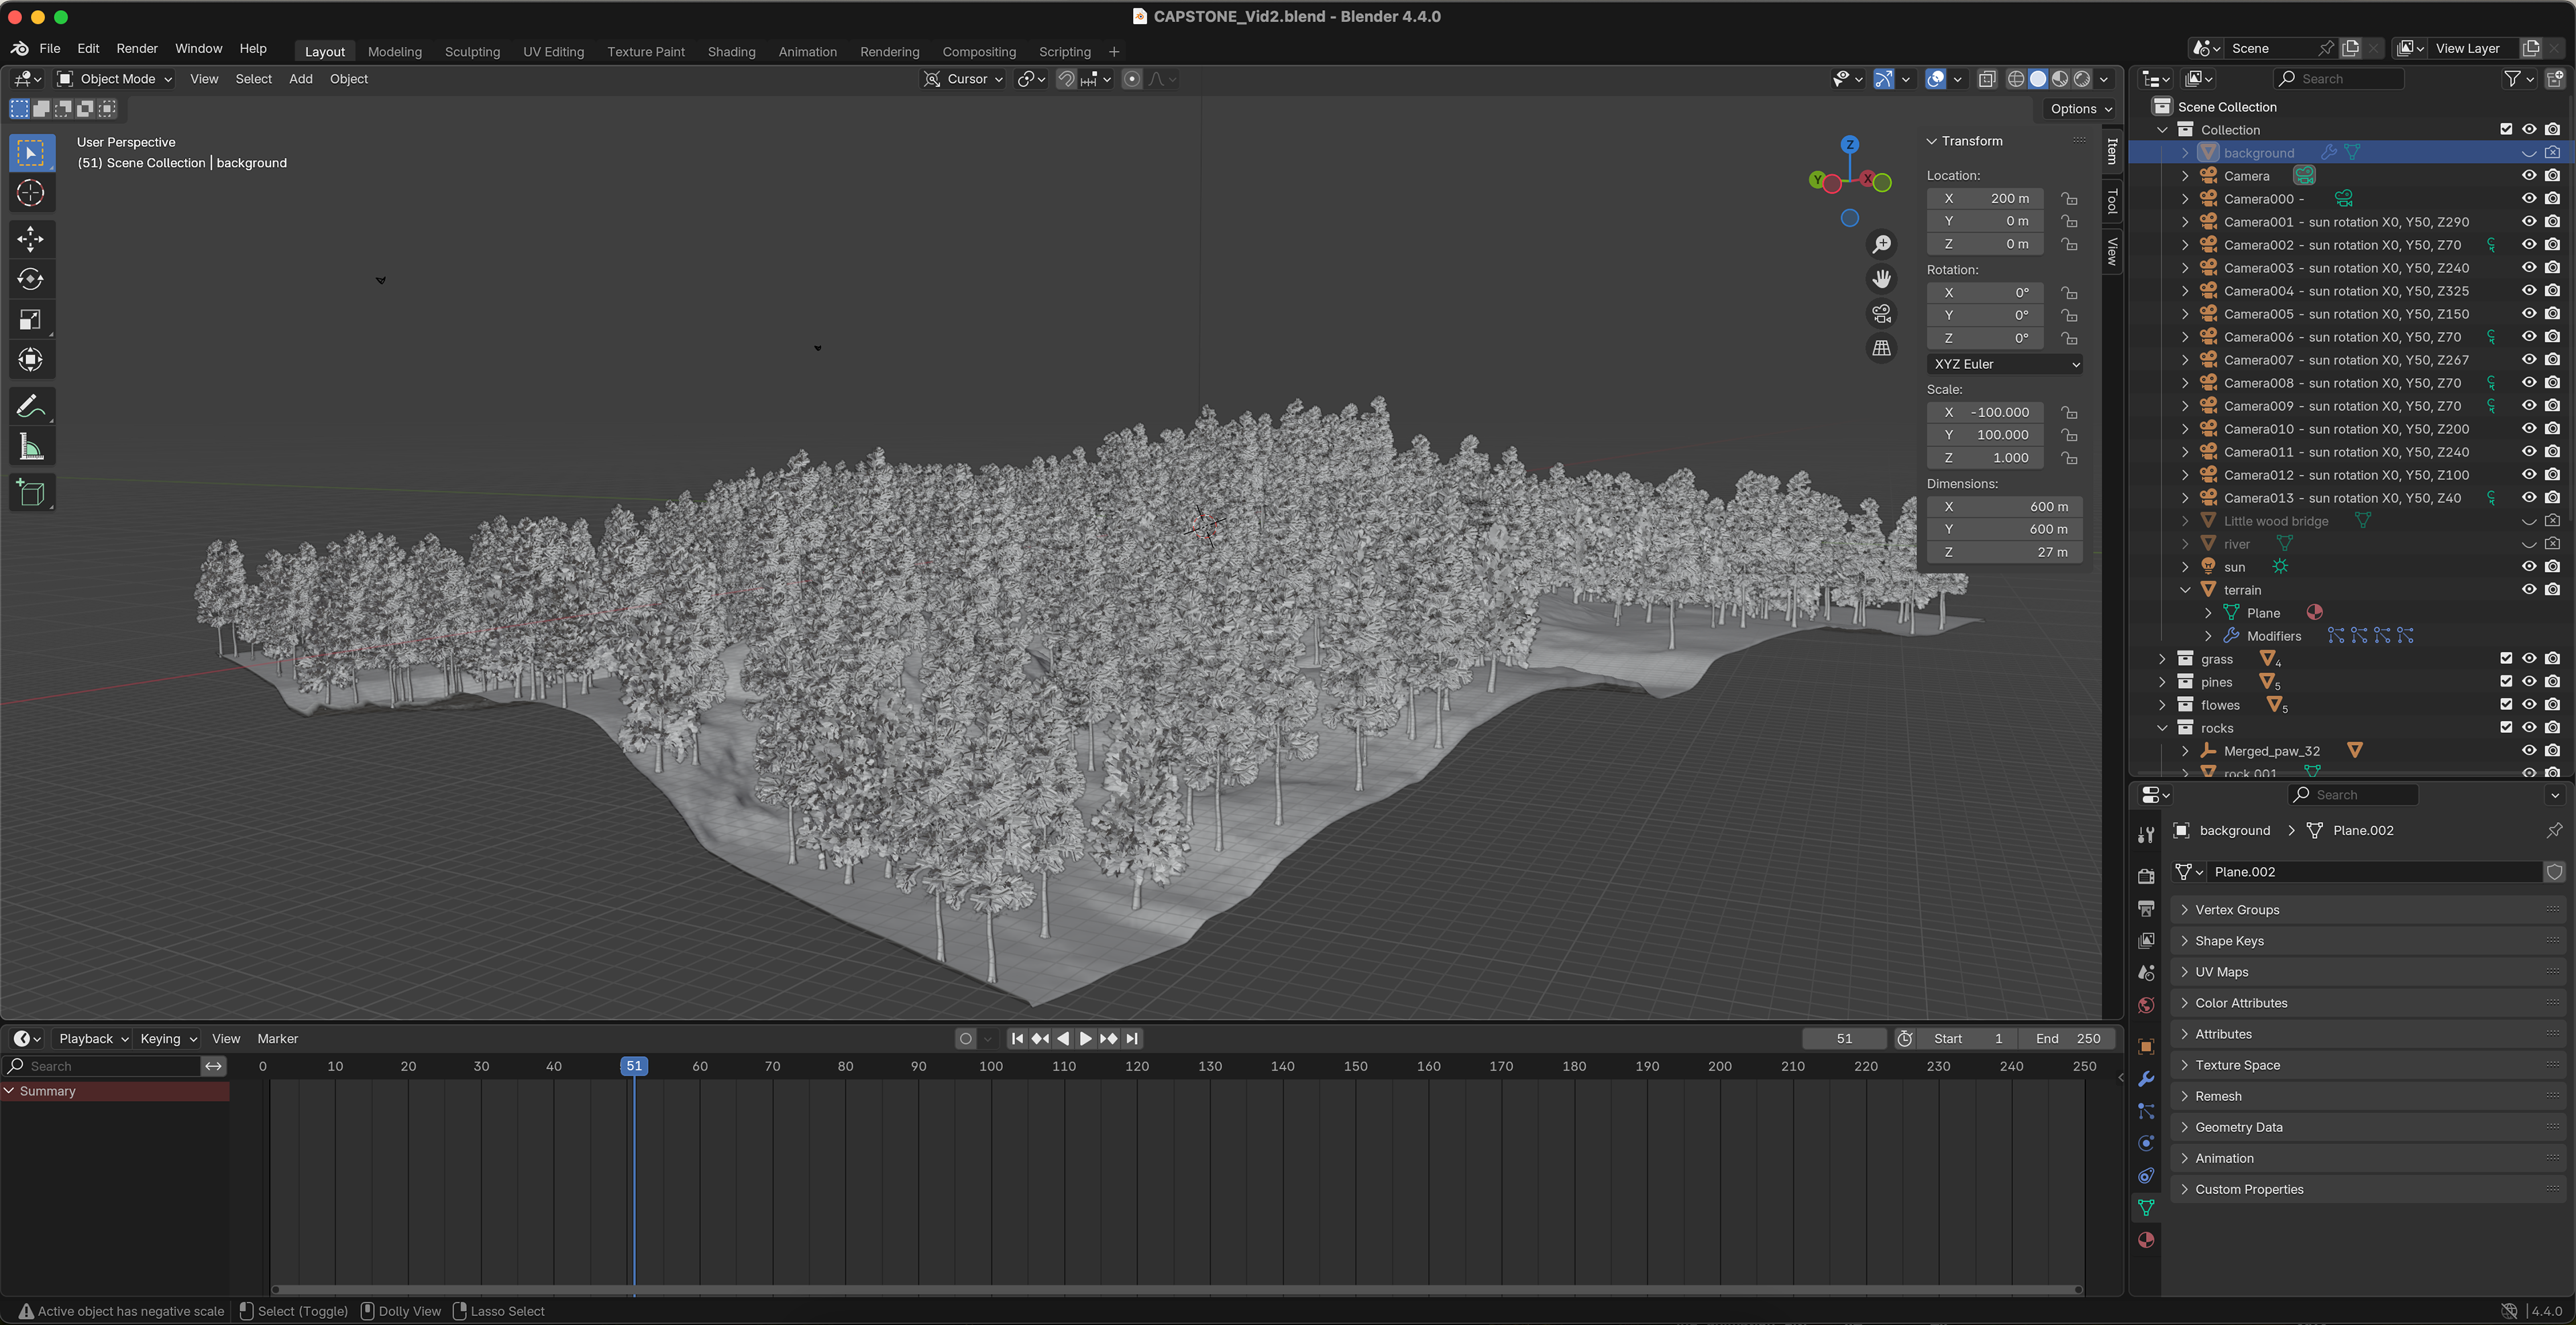Toggle camera view in viewport
Viewport: 2576px width, 1325px height.
pos(1881,314)
